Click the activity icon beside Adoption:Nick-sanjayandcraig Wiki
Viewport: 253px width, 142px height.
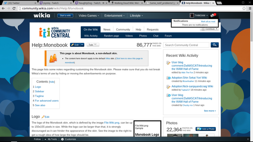pos(168,87)
